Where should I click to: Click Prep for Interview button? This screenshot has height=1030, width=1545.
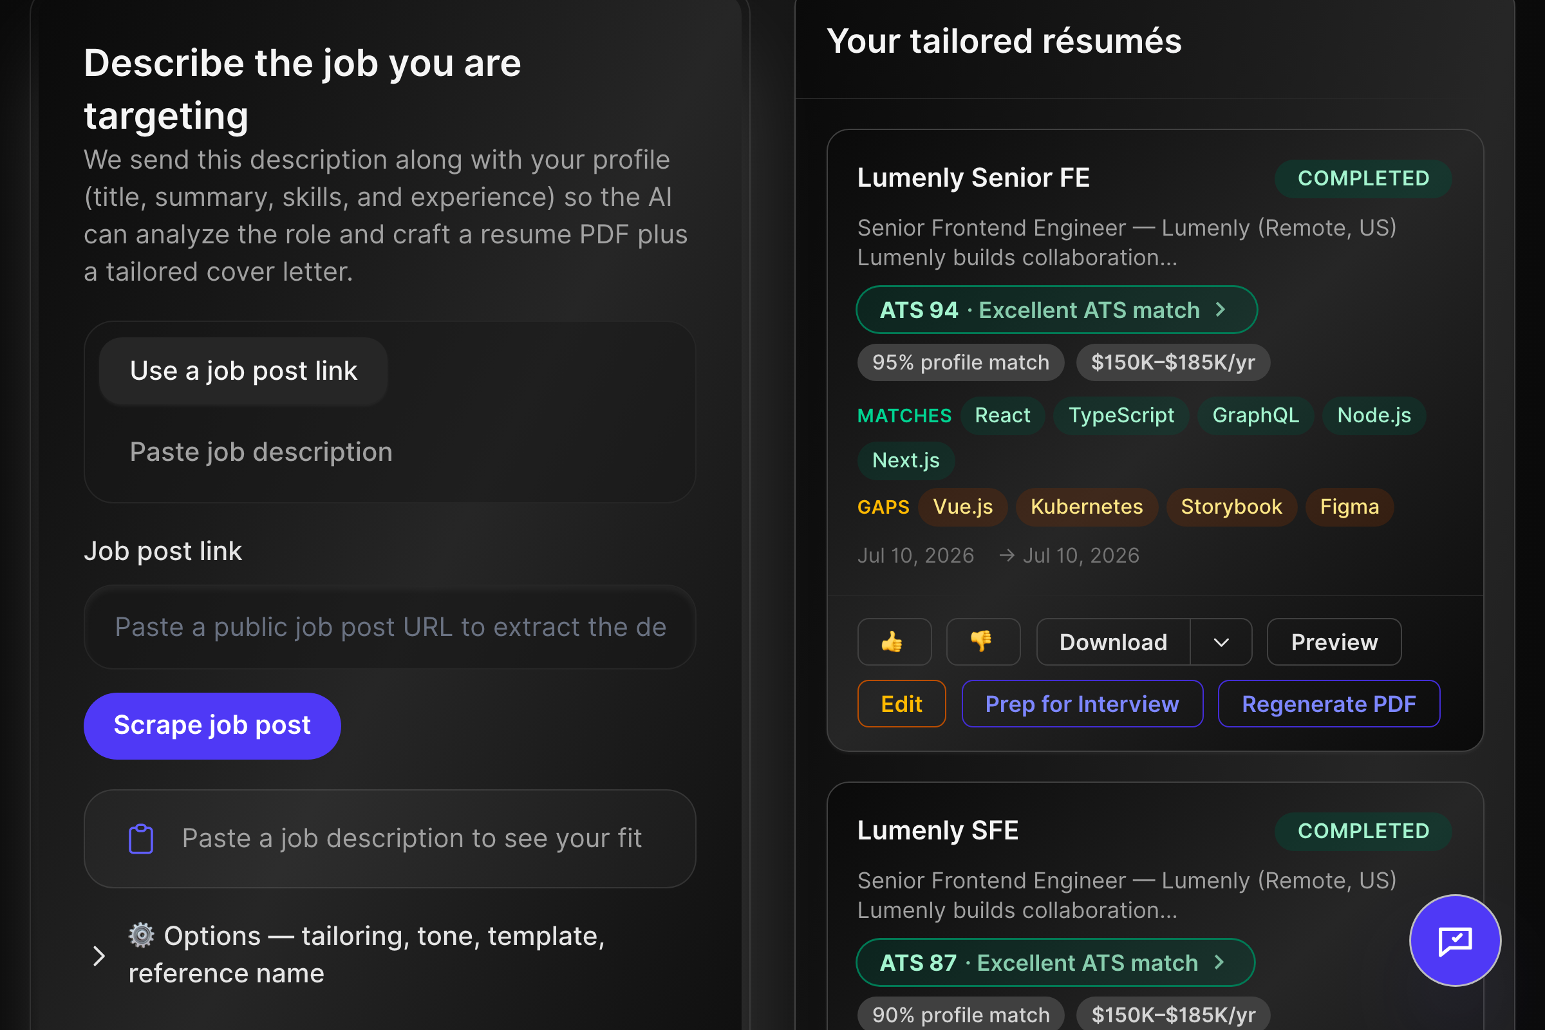(x=1082, y=704)
